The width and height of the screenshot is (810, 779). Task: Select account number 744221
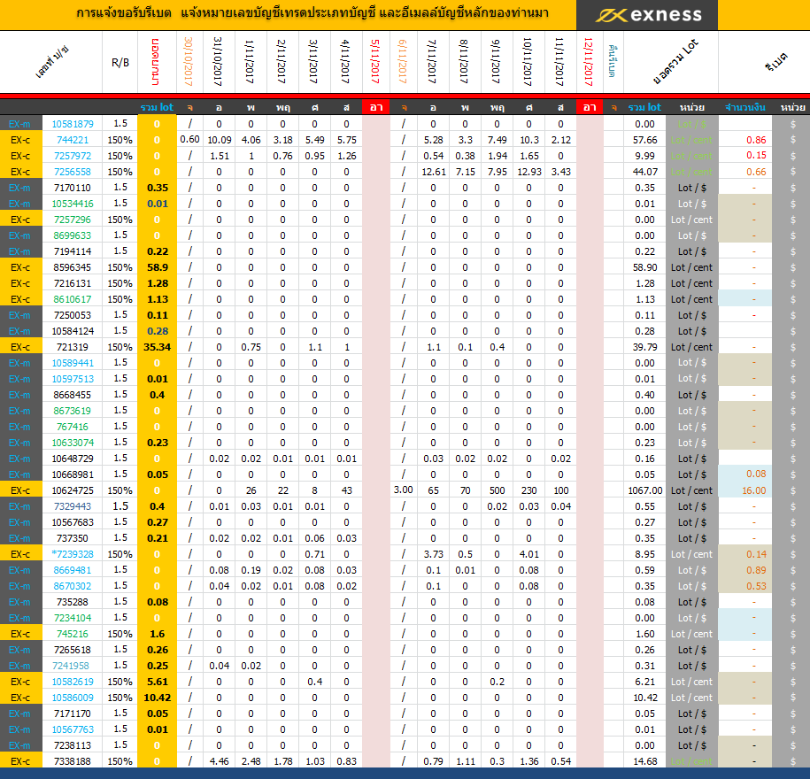73,140
